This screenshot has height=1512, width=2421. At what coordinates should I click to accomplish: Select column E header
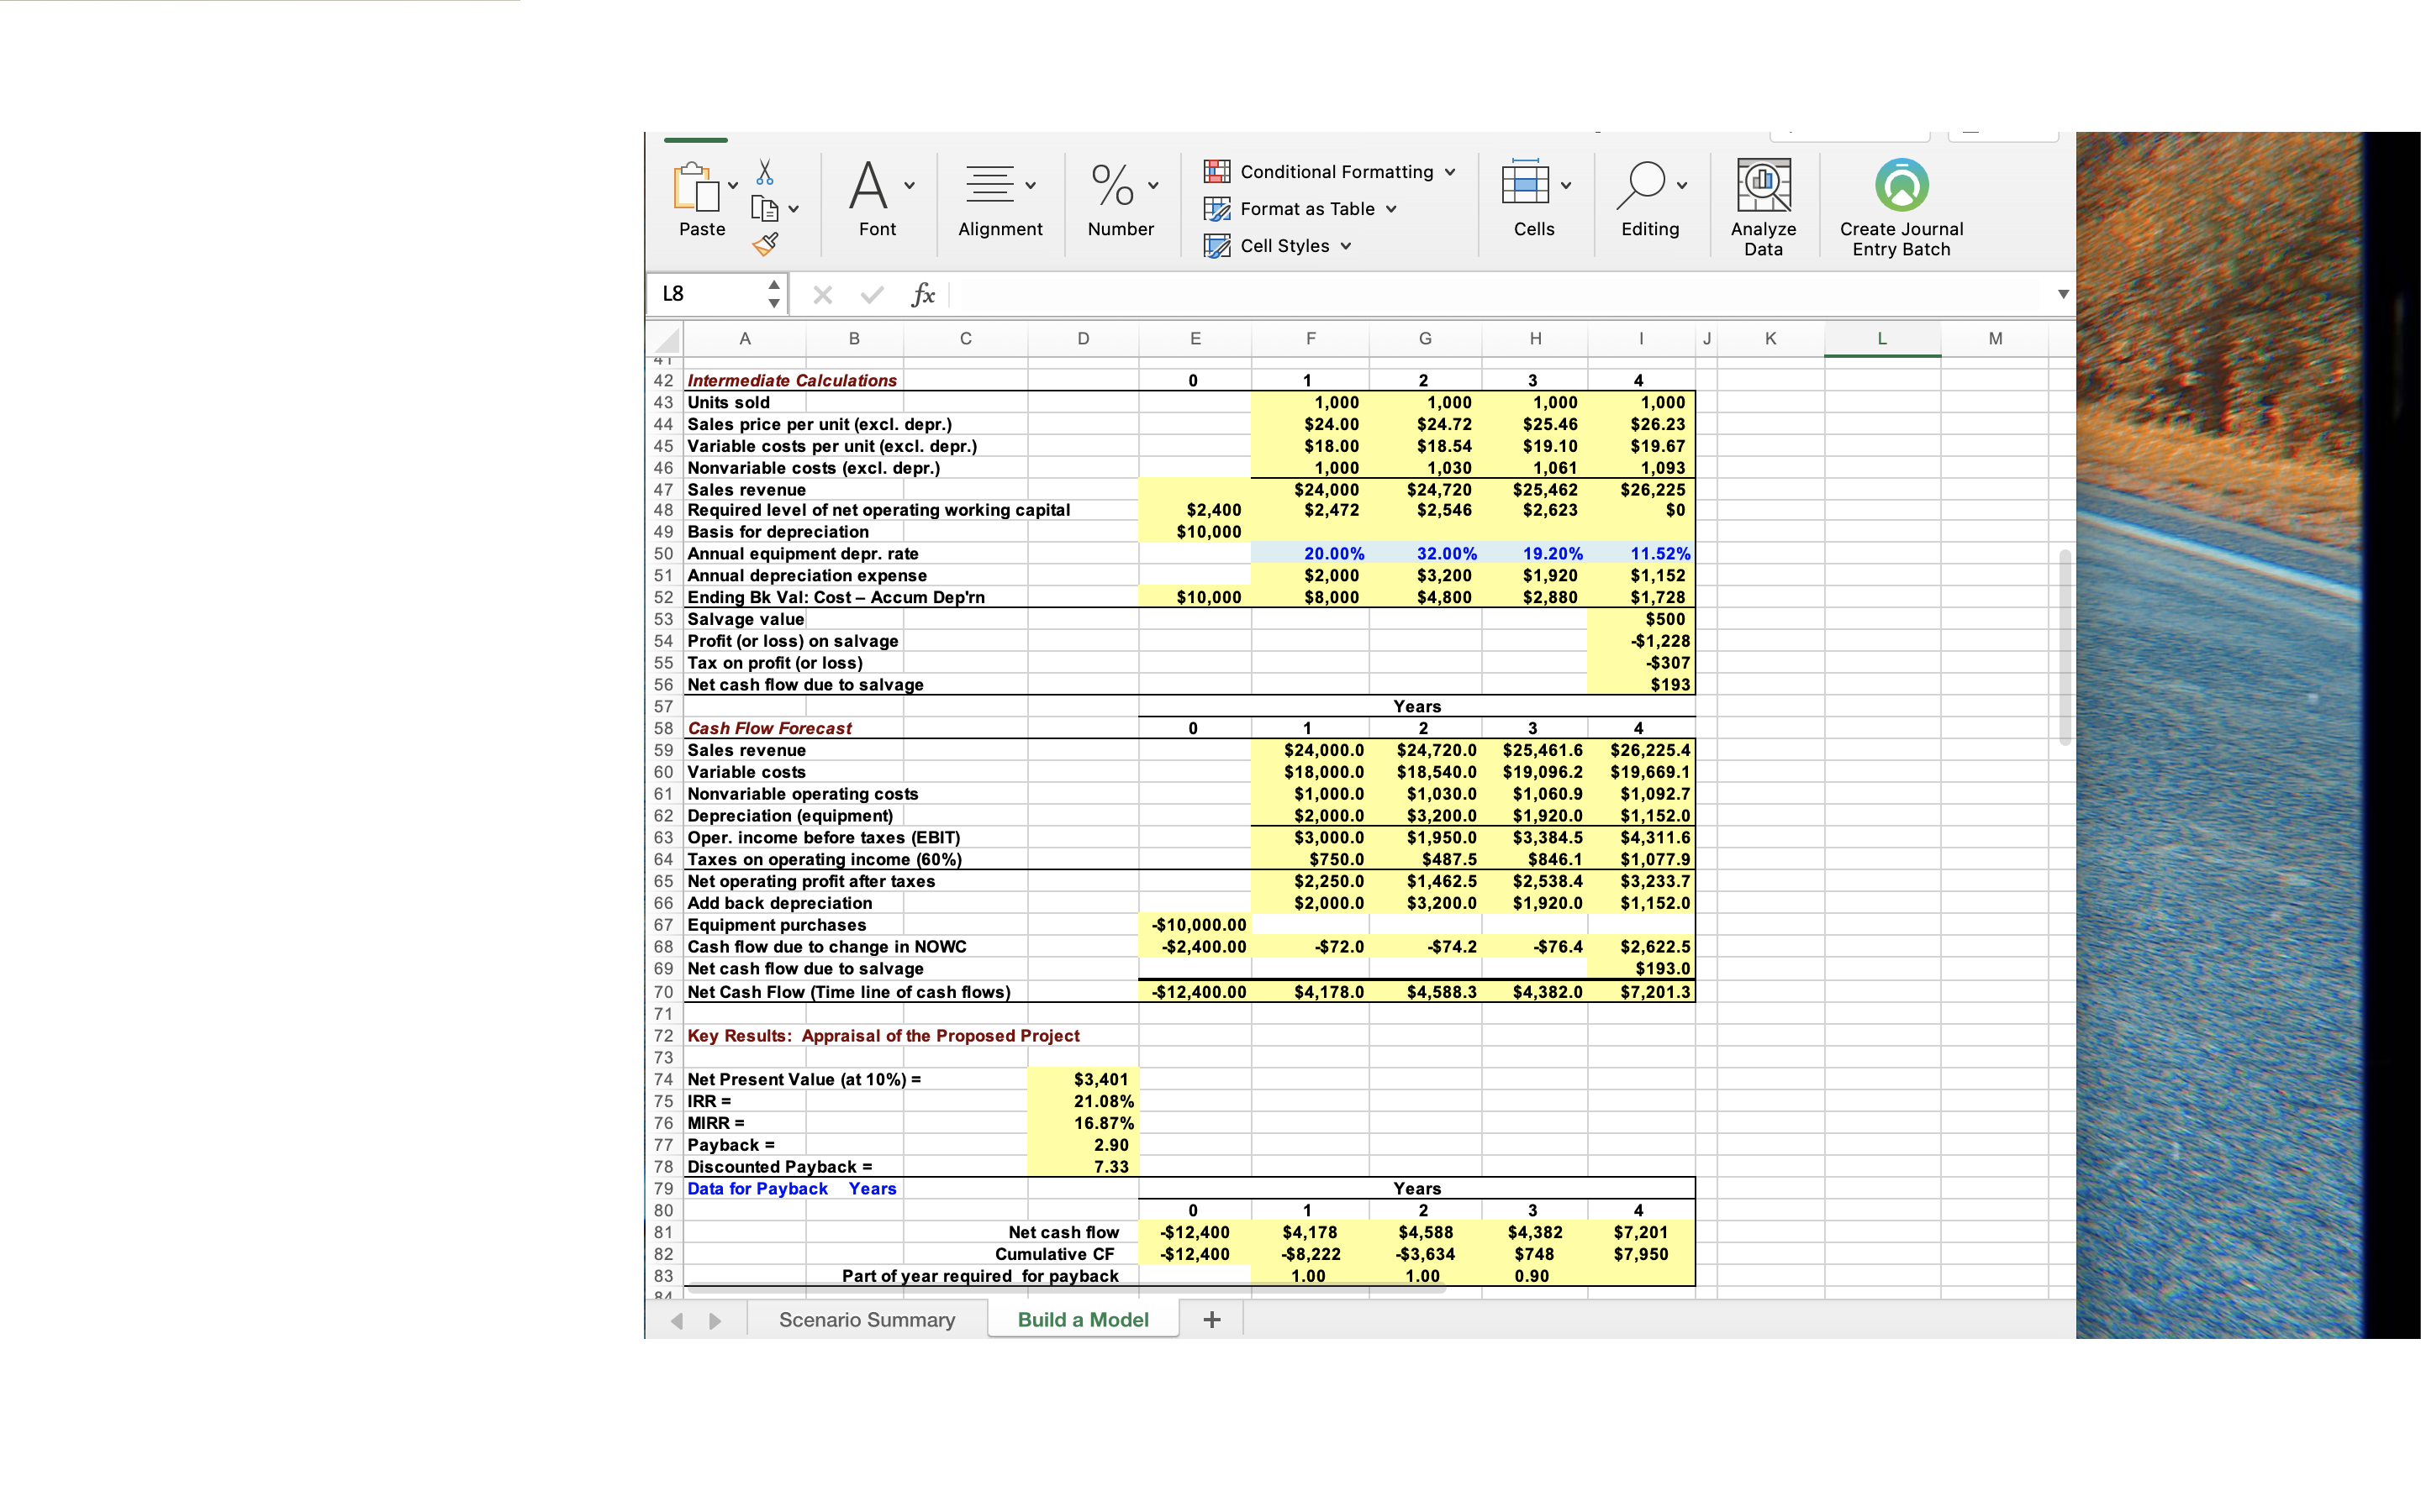pyautogui.click(x=1195, y=338)
